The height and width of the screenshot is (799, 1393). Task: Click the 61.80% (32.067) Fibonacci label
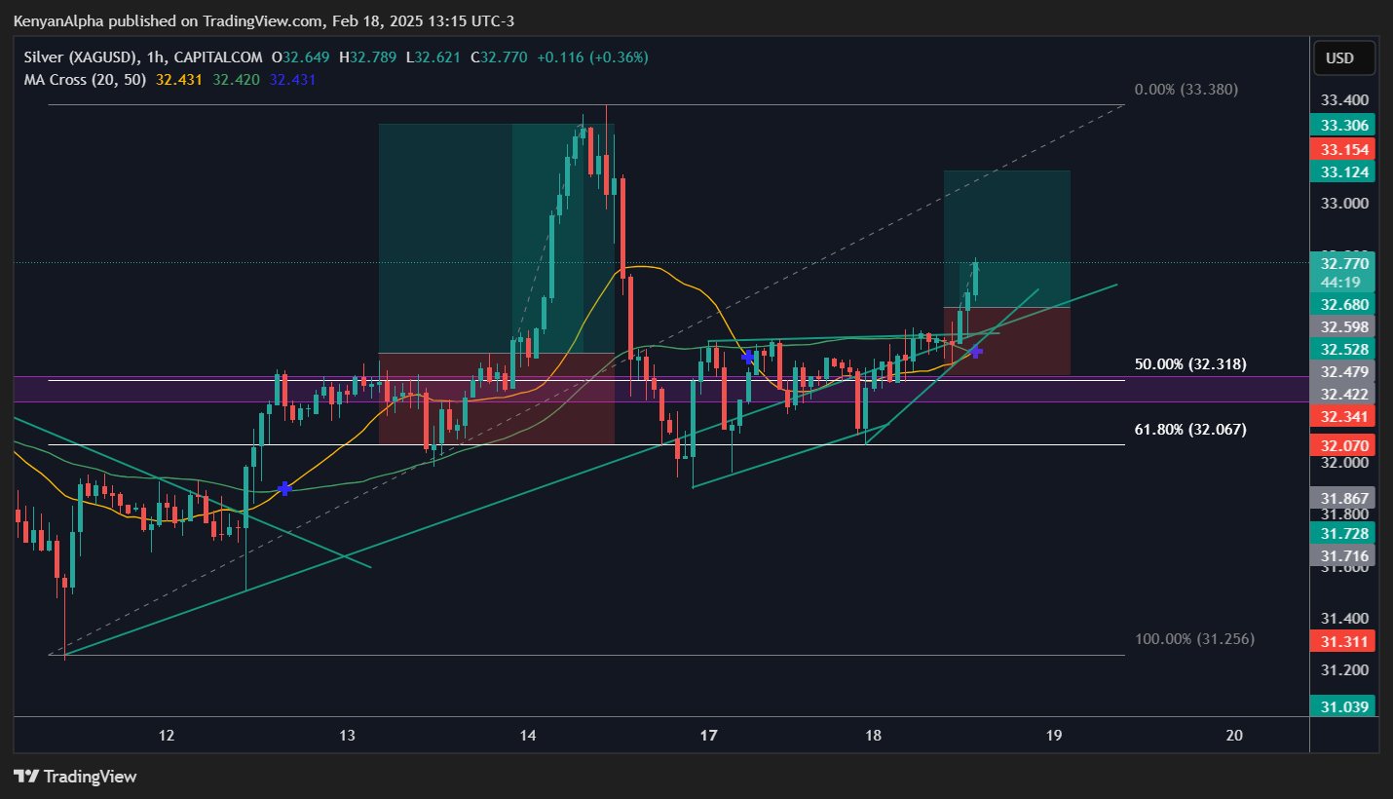[x=1190, y=429]
